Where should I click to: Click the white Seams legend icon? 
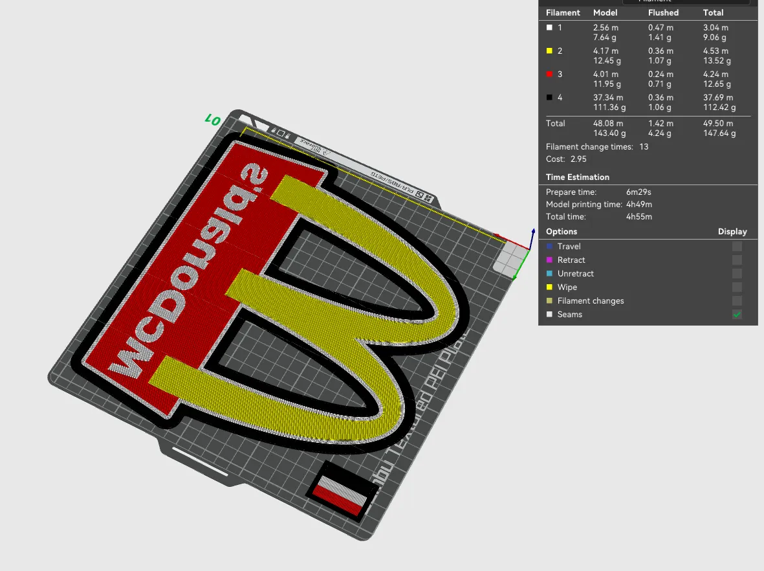point(550,315)
